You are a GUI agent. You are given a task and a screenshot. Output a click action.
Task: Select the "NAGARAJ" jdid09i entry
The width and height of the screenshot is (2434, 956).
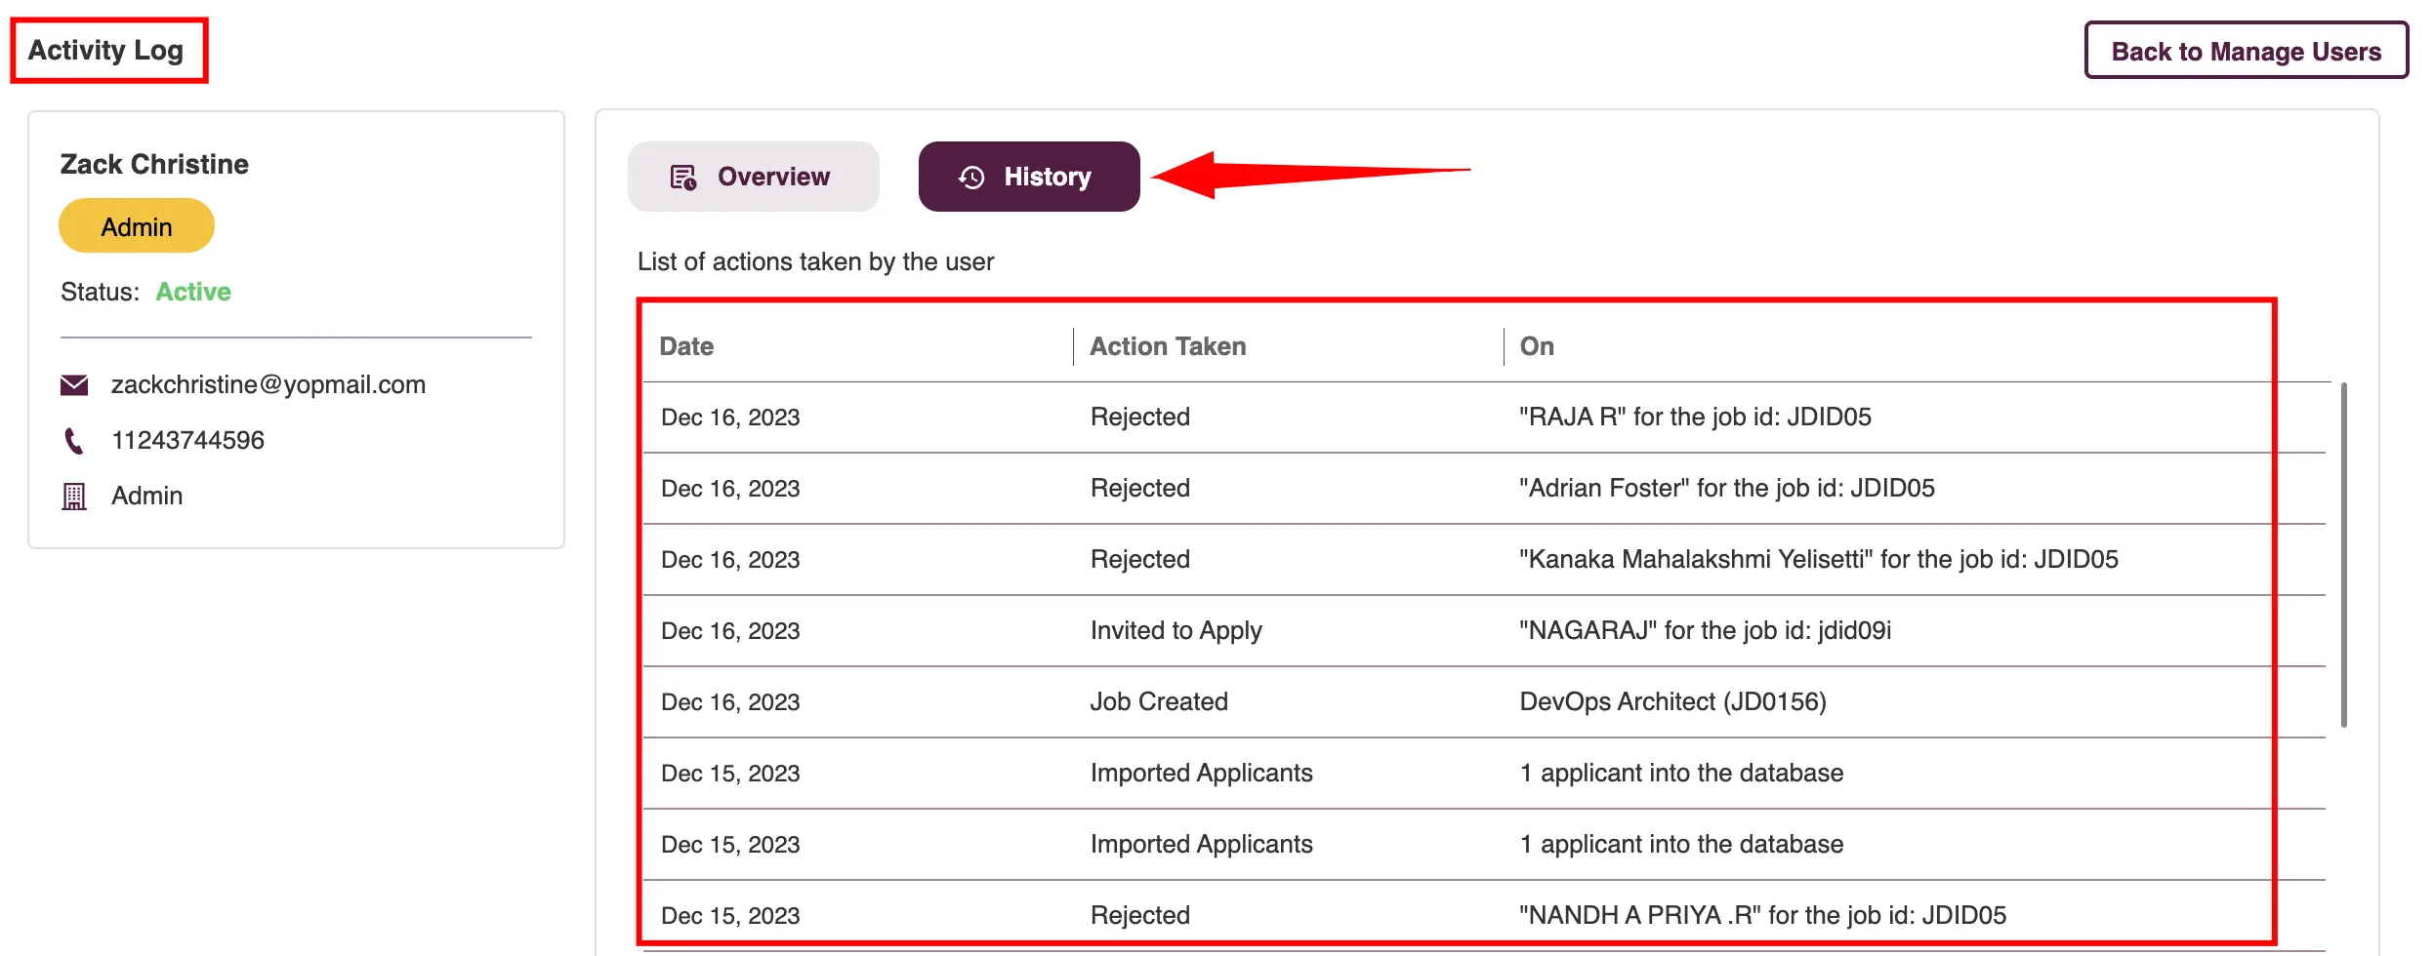1705,631
